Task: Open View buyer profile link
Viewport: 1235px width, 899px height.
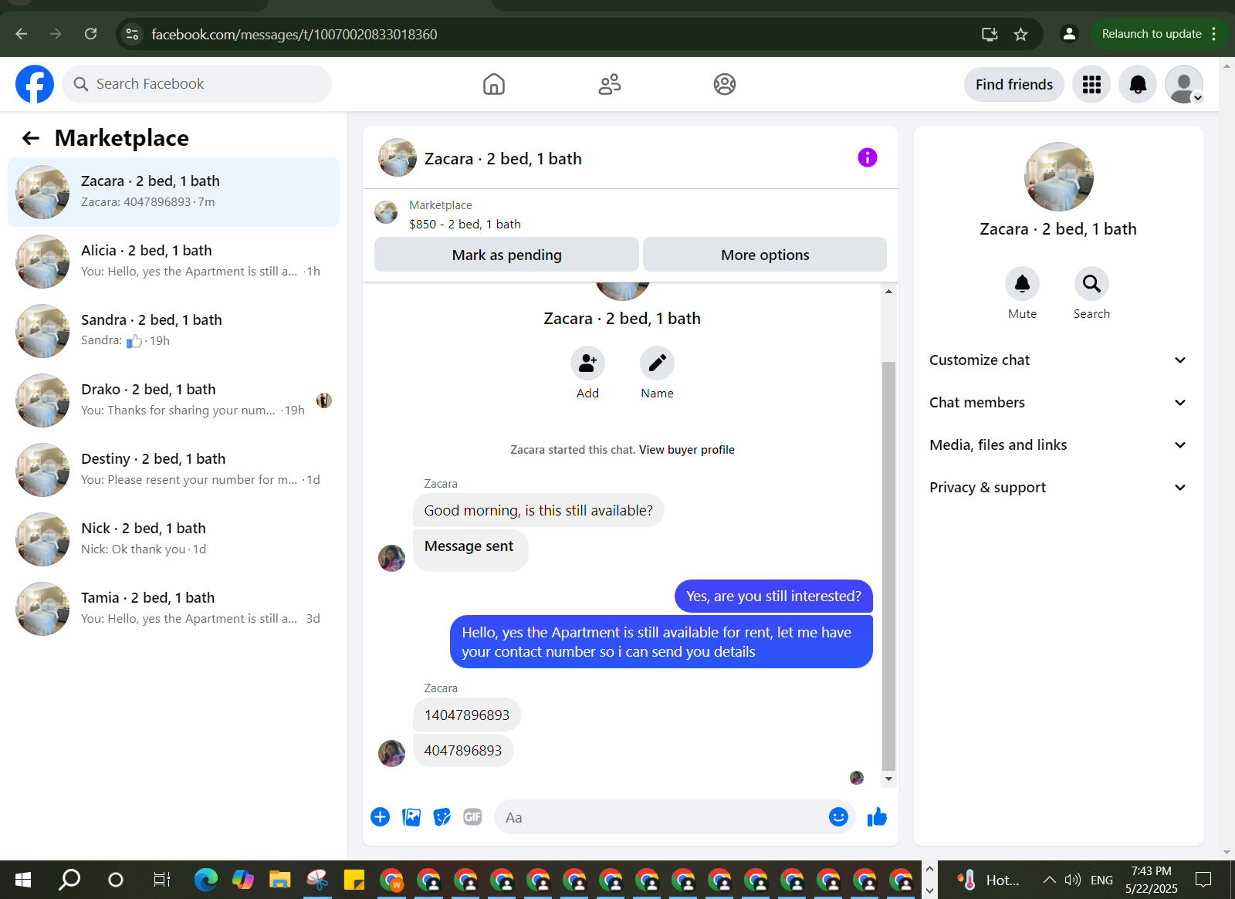Action: [686, 450]
